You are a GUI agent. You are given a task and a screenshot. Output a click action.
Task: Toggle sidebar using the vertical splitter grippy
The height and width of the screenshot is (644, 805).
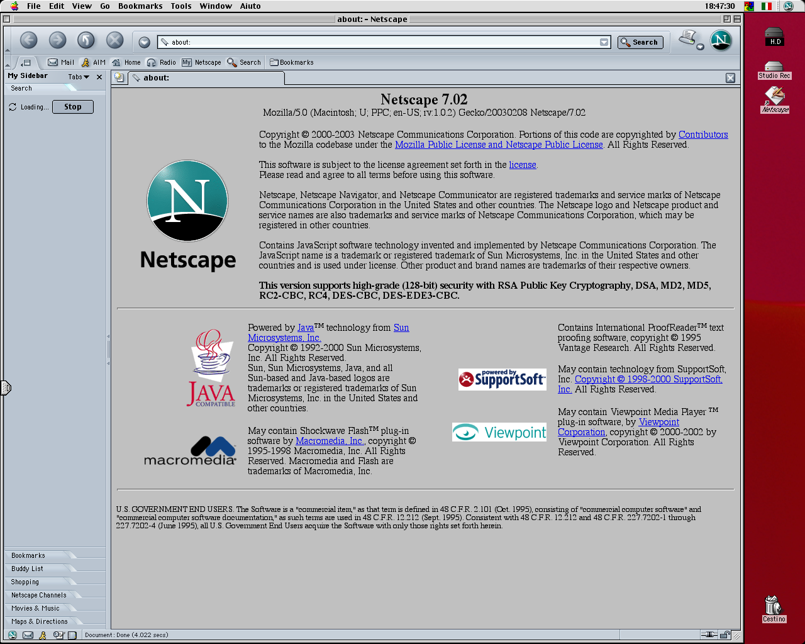click(x=108, y=350)
